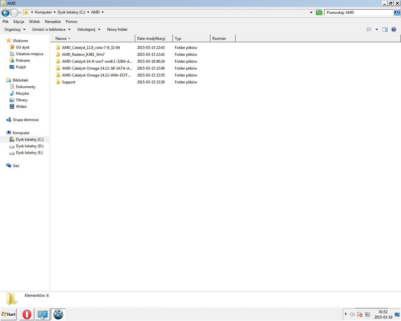Image resolution: width=401 pixels, height=321 pixels.
Task: Show the preview pane
Action: (x=385, y=29)
